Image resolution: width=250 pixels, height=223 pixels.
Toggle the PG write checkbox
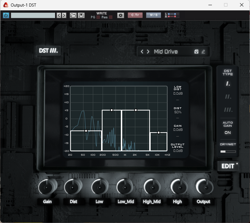[98, 17]
